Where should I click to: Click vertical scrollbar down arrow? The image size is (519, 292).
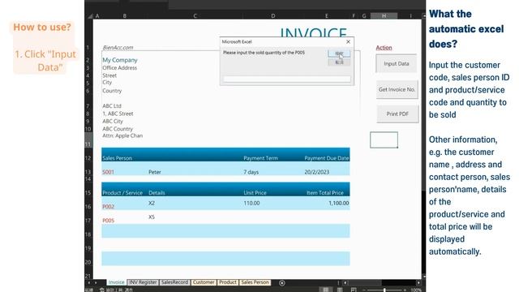click(423, 276)
